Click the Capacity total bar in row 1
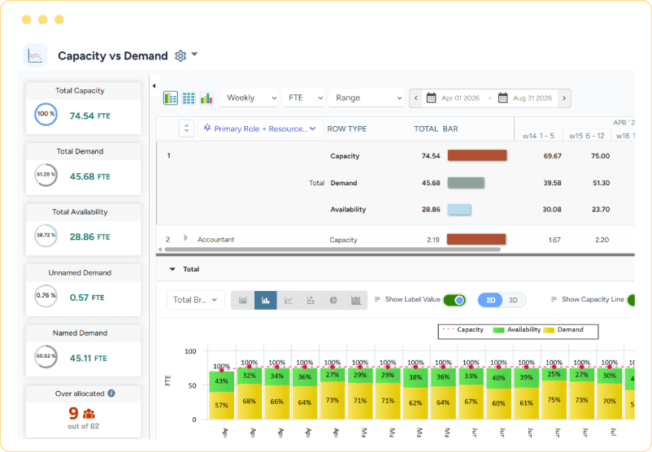The image size is (652, 452). (x=477, y=155)
